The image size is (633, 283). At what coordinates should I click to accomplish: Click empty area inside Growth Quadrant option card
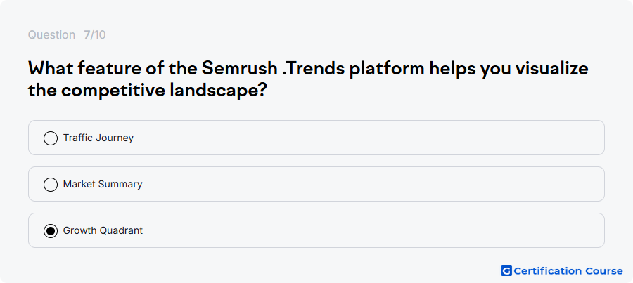[364, 230]
